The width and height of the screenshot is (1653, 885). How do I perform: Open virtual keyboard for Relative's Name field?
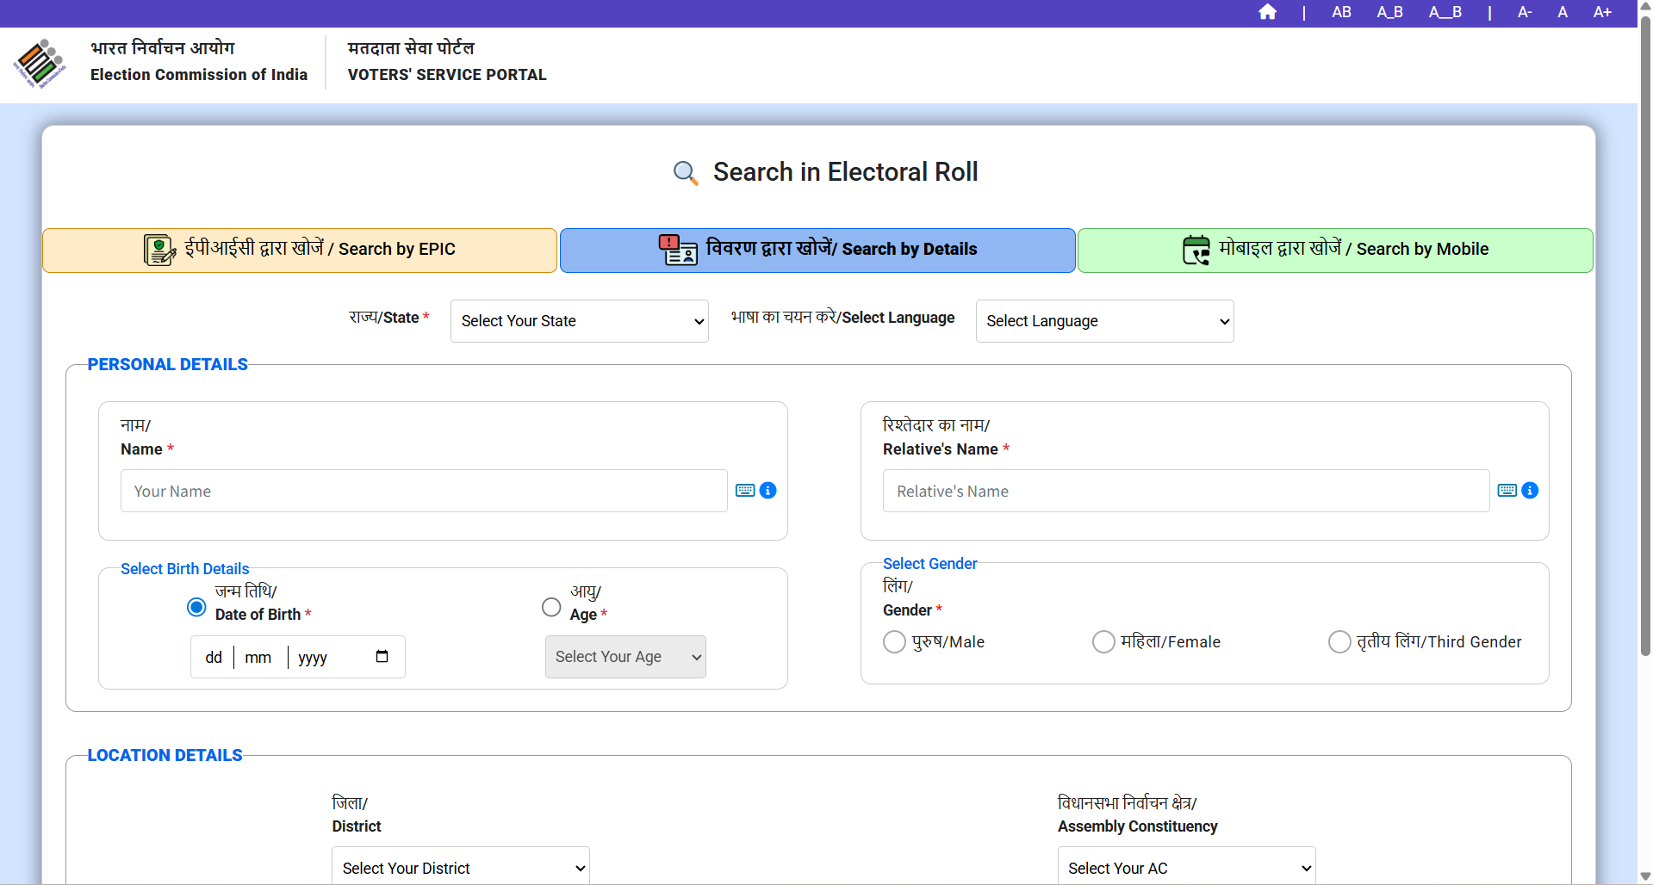tap(1507, 491)
